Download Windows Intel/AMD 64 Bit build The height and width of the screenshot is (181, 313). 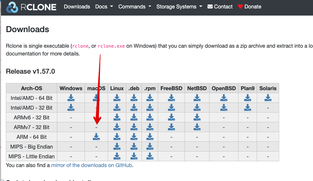coord(71,98)
